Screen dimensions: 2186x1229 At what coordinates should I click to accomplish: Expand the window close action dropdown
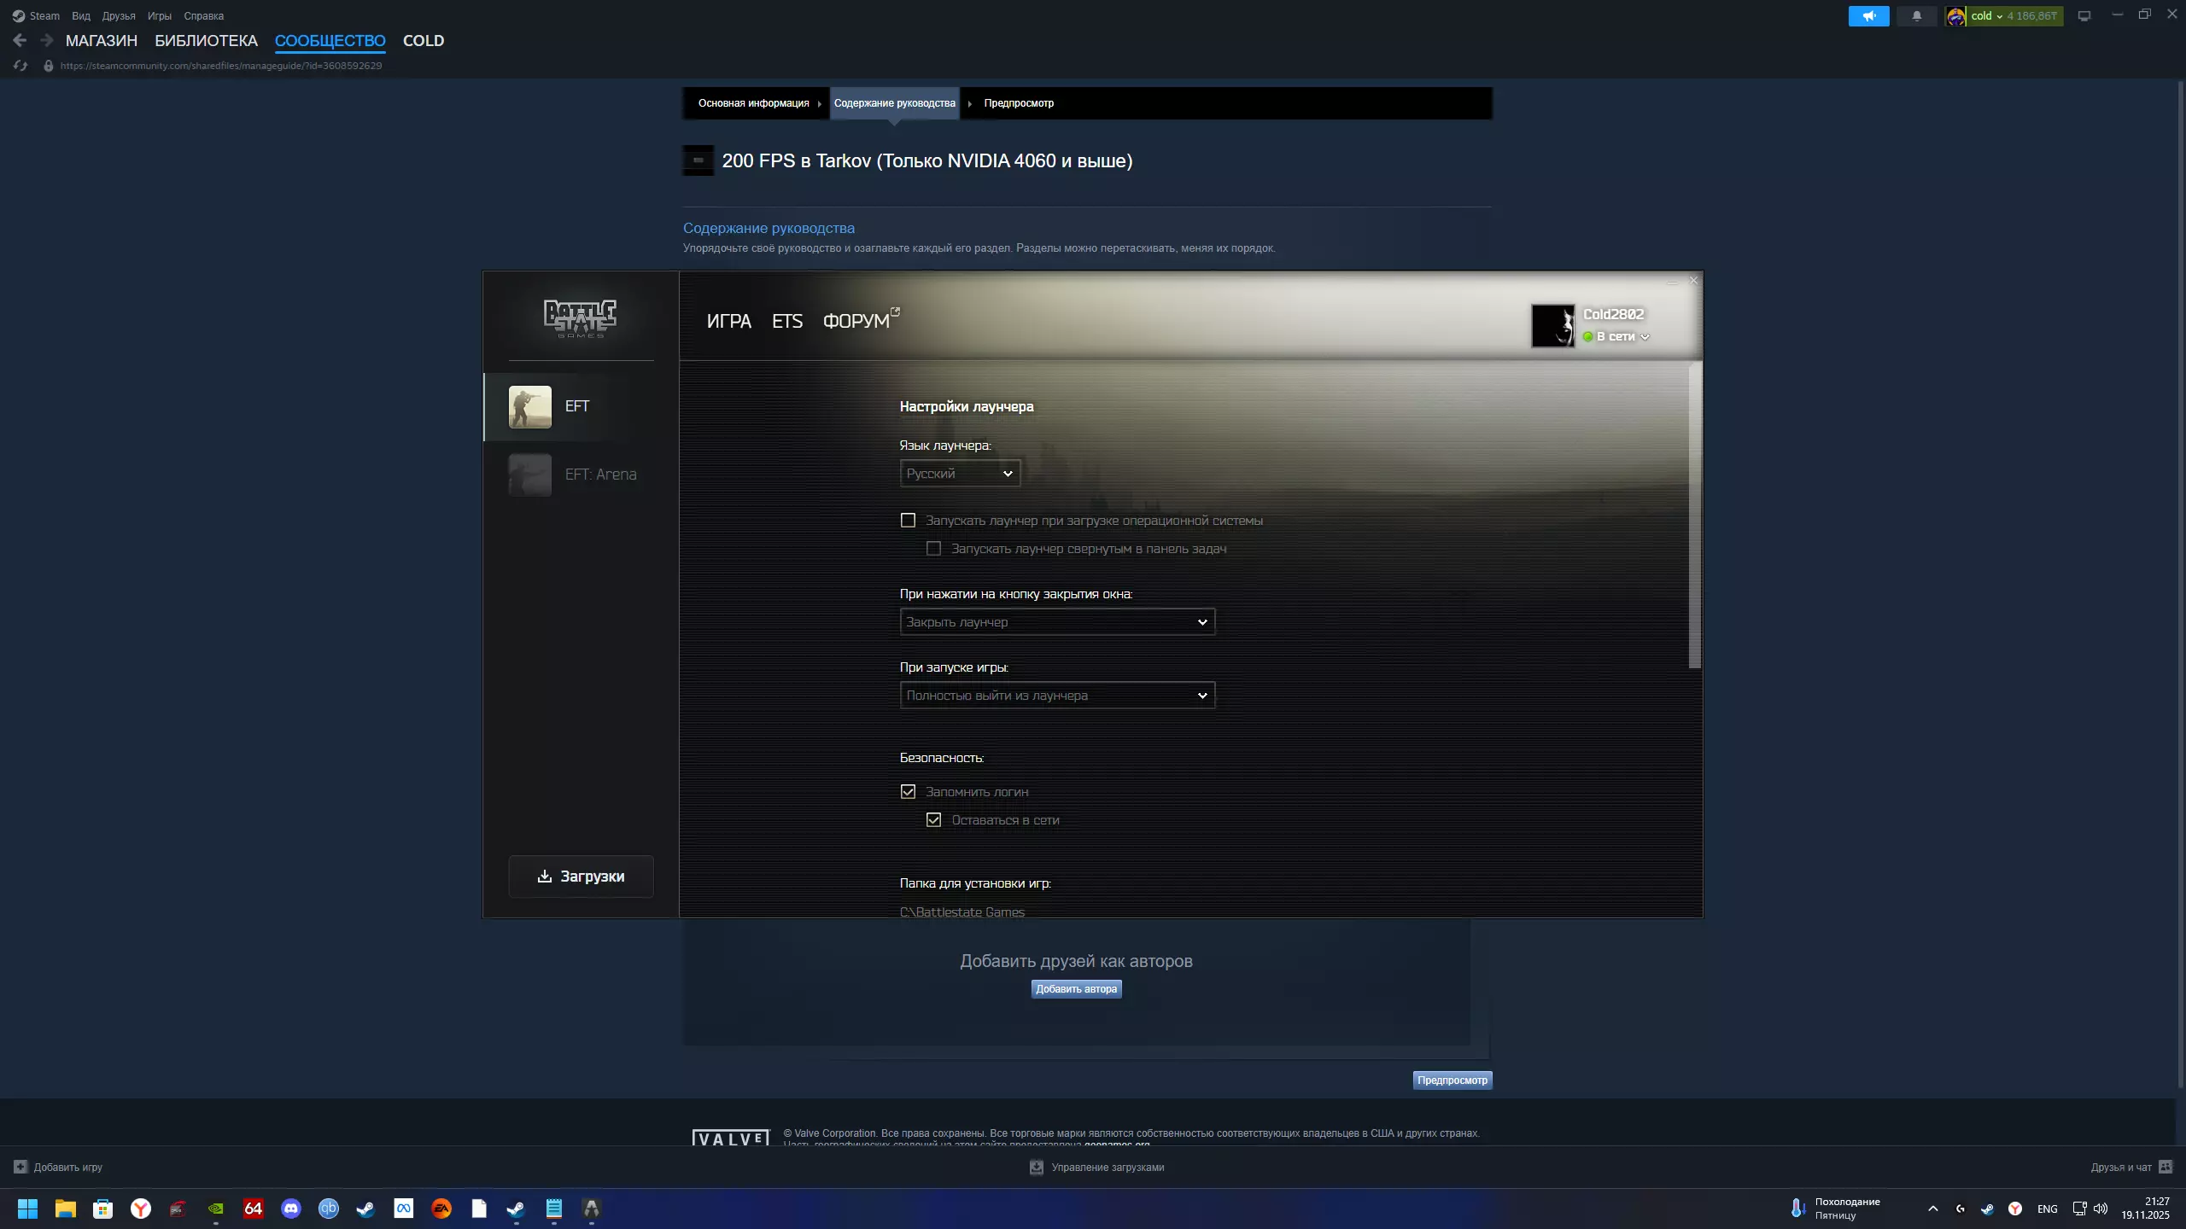[1057, 622]
